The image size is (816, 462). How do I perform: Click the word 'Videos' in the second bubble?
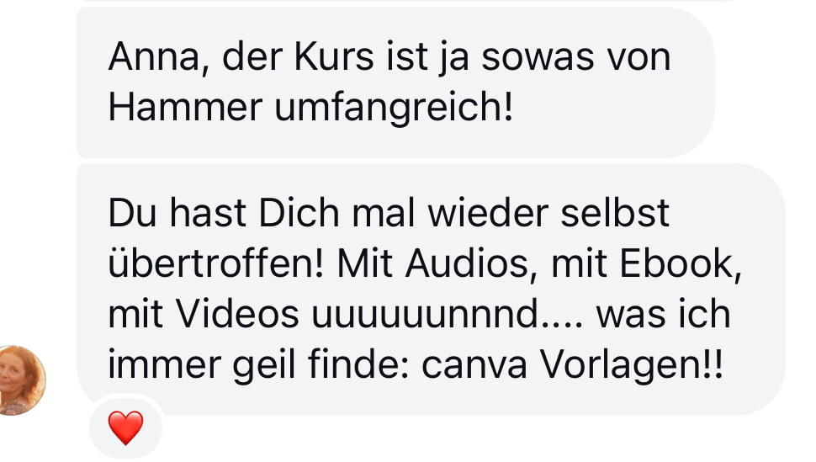pyautogui.click(x=236, y=314)
